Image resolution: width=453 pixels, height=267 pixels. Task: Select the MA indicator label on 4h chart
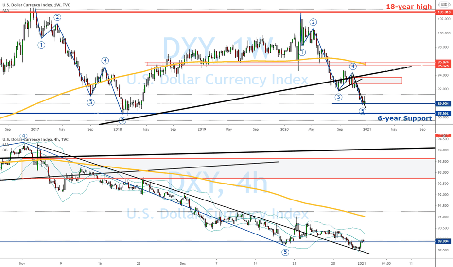coord(5,144)
